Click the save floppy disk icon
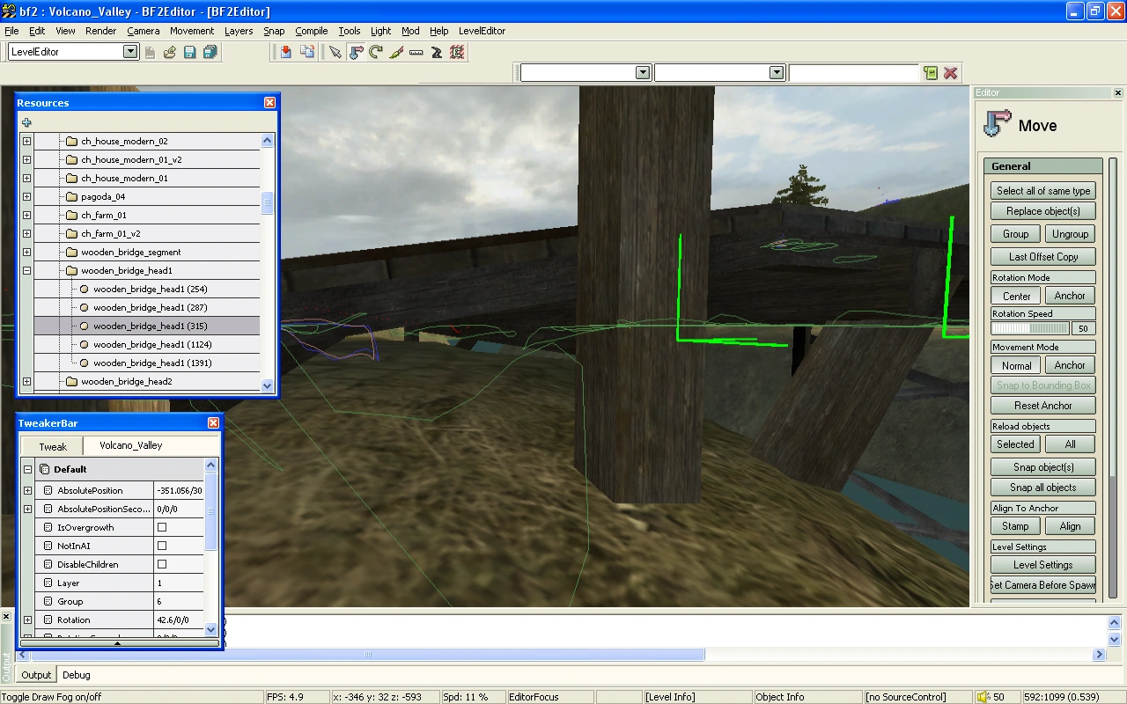 pyautogui.click(x=189, y=53)
